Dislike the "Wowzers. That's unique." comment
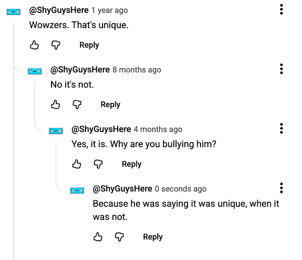 tap(56, 45)
